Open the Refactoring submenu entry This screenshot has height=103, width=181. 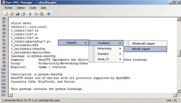(106, 49)
